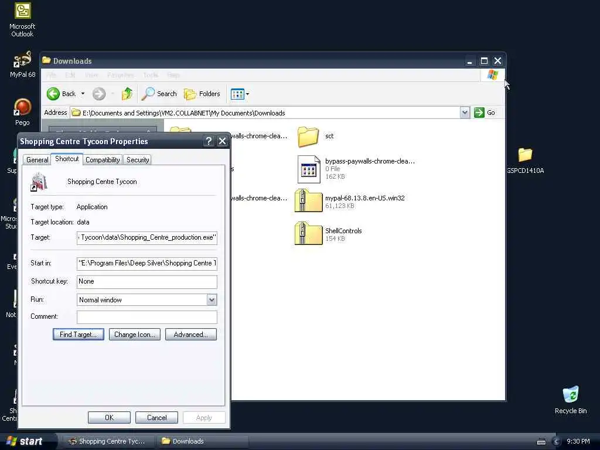Open GSPCD1410A folder on desktop
This screenshot has width=600, height=450.
point(525,161)
